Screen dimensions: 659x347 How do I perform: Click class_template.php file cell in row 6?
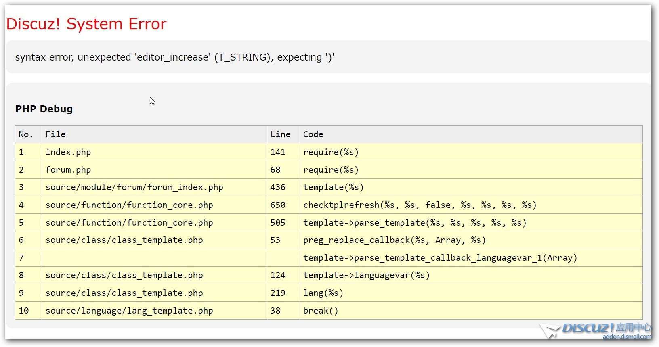click(x=154, y=240)
